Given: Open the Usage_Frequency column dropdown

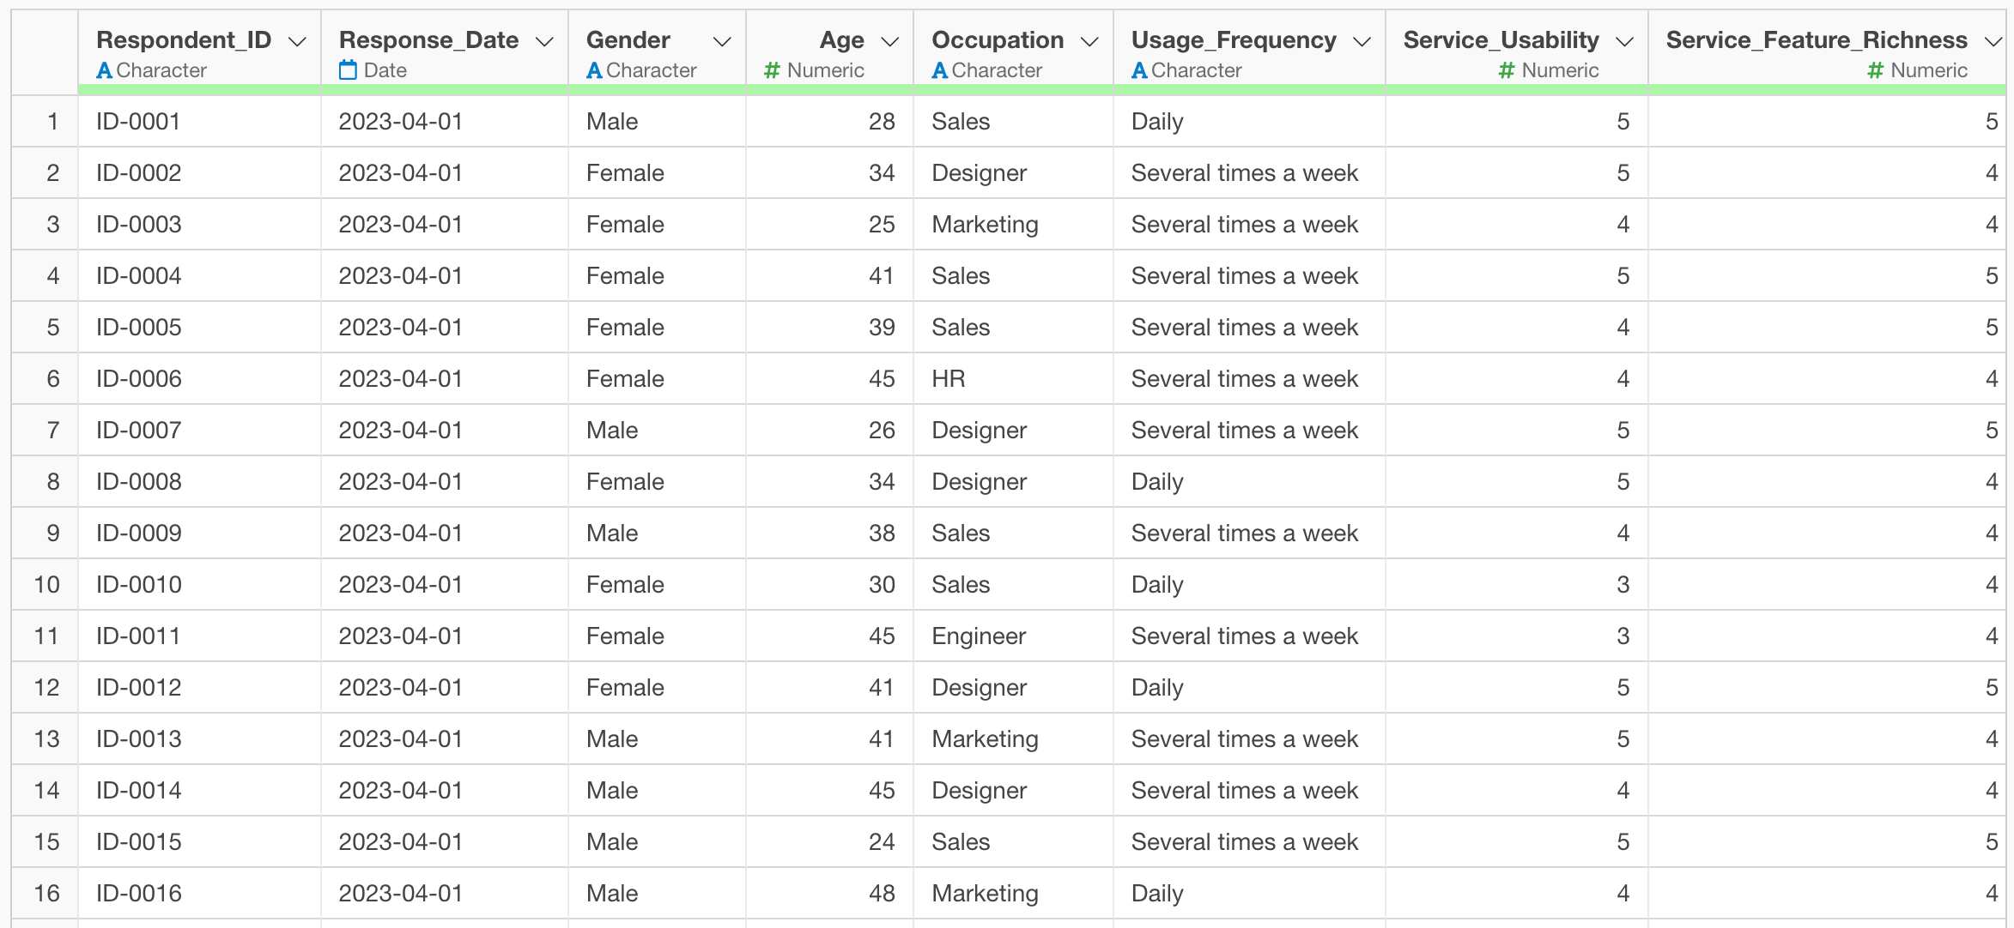Looking at the screenshot, I should tap(1362, 41).
